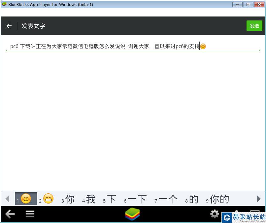Image resolution: width=266 pixels, height=223 pixels.
Task: Click into the post text input field
Action: click(x=133, y=46)
